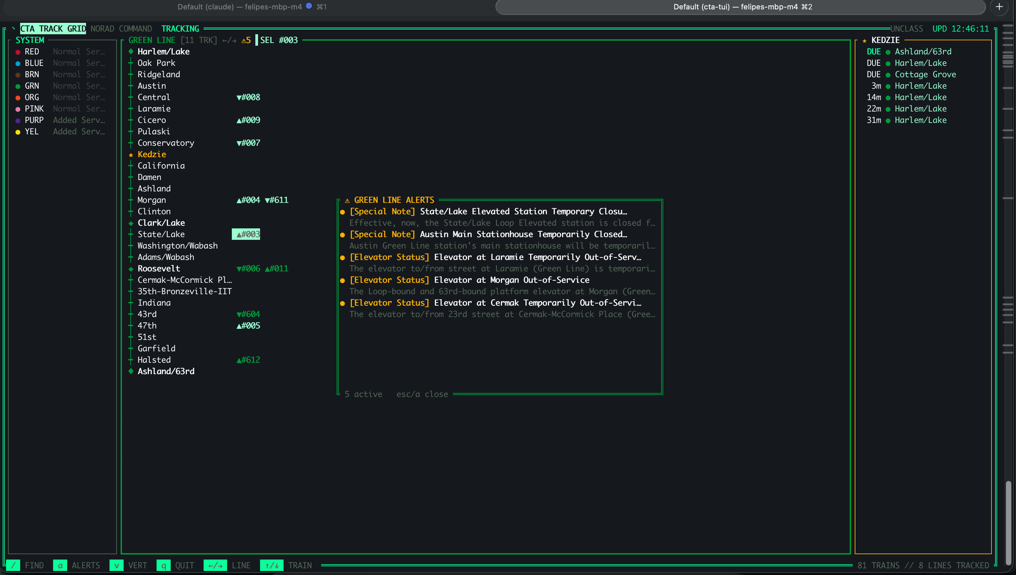Click train marker #611 at Morgan
Image resolution: width=1016 pixels, height=575 pixels.
click(x=277, y=200)
